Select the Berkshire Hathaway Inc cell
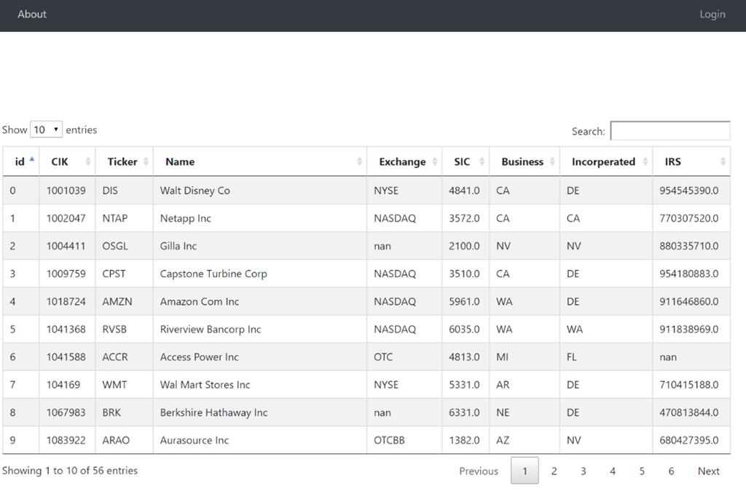Screen dimensions: 746x494 point(260,413)
